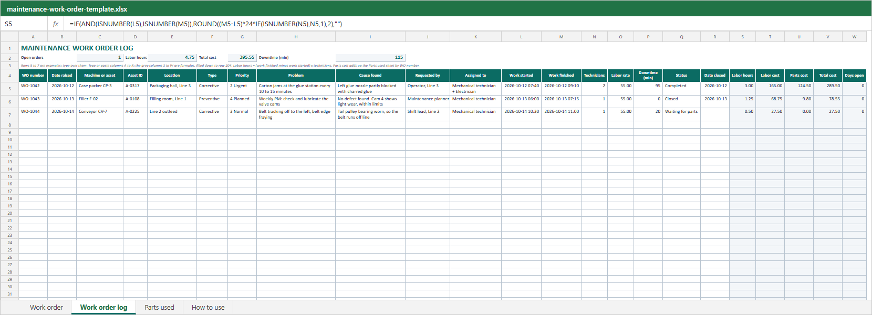Select the Tail pulley bearing worn cell
Screen dimensions: 872x315
370,114
